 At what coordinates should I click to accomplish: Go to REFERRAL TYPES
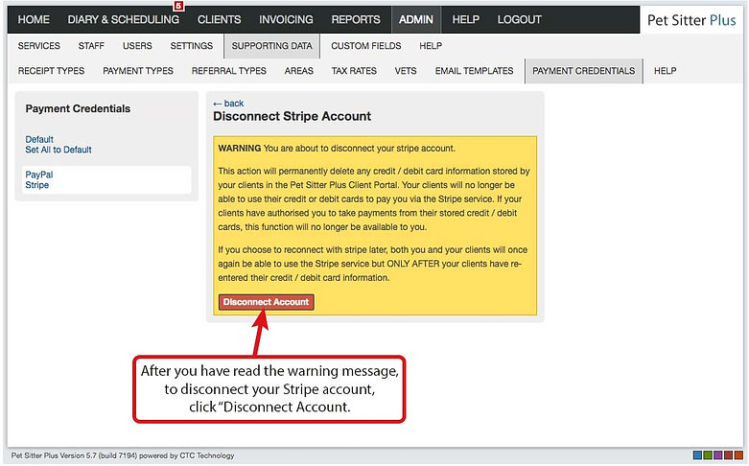(x=229, y=71)
